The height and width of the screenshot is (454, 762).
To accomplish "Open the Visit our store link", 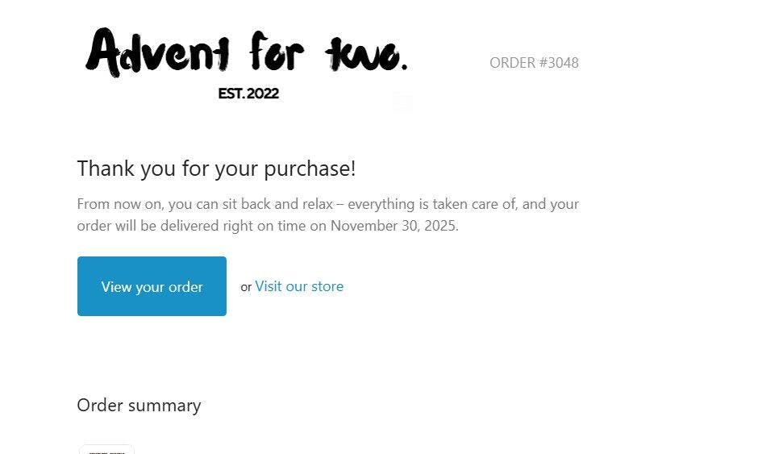I will coord(299,286).
